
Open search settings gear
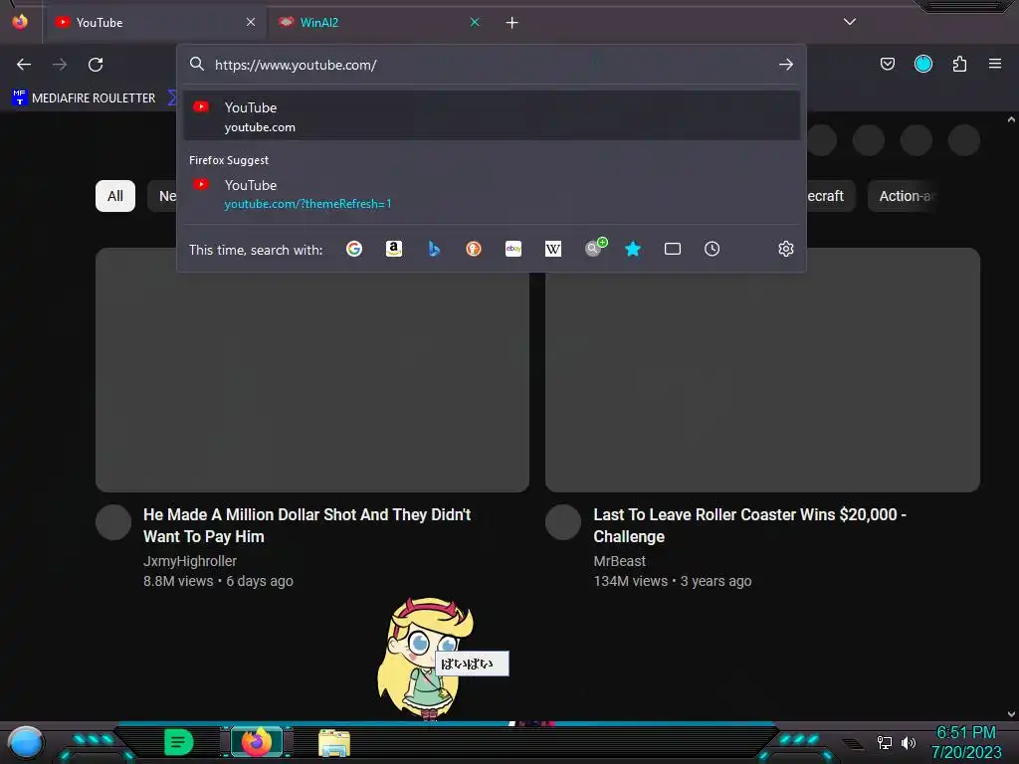pos(786,249)
